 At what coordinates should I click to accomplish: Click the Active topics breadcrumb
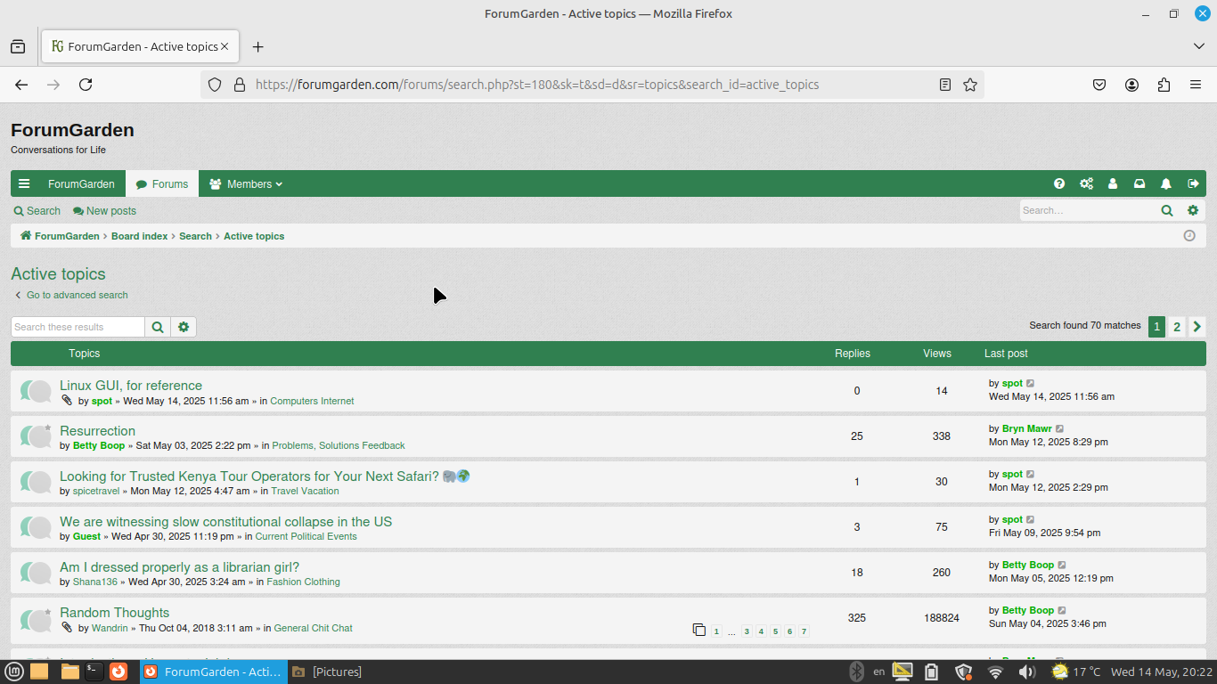coord(254,236)
